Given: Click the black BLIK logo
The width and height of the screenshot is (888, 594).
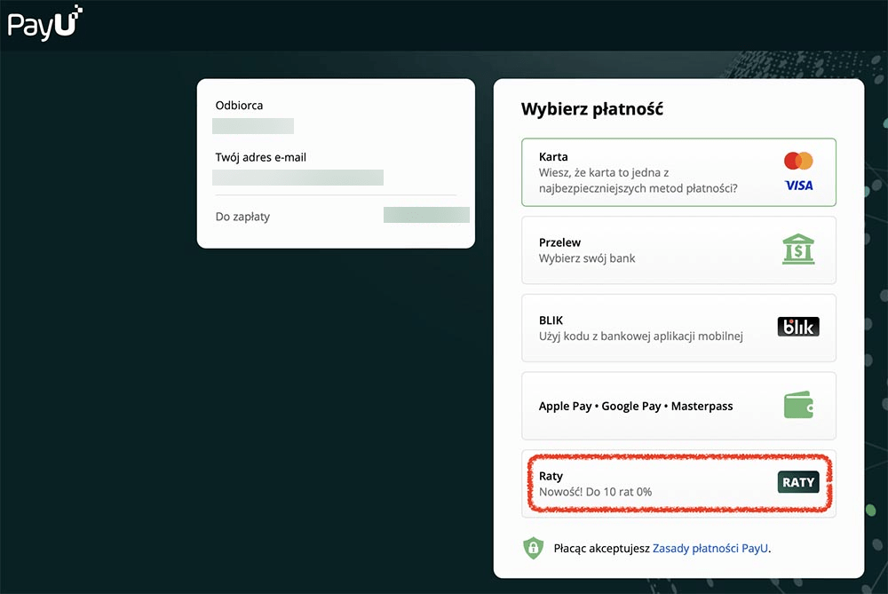Looking at the screenshot, I should (x=797, y=327).
